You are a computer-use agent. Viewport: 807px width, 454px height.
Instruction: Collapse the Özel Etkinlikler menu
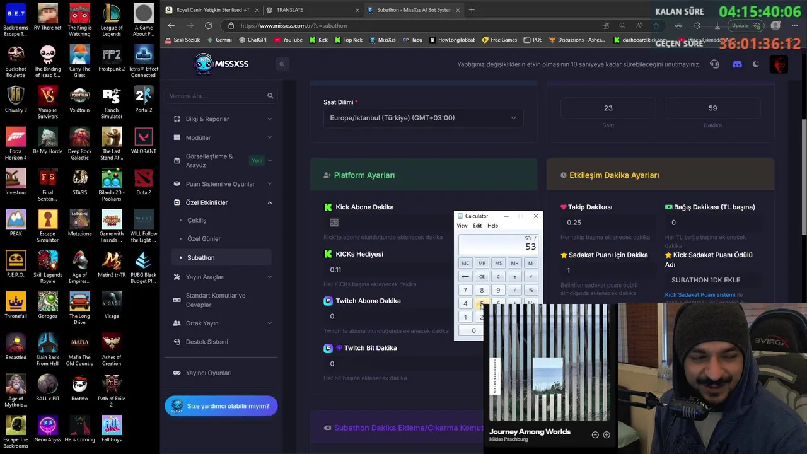coord(221,202)
